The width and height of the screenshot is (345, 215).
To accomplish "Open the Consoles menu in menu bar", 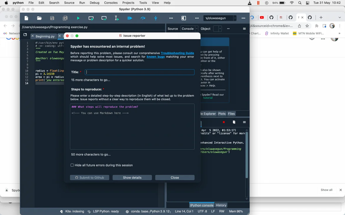I will [x=111, y=3].
